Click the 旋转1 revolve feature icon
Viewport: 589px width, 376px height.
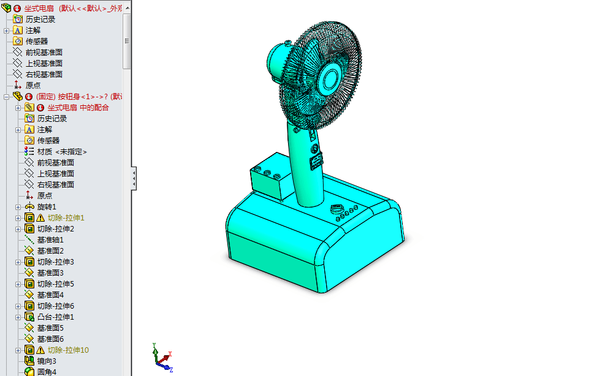point(29,206)
